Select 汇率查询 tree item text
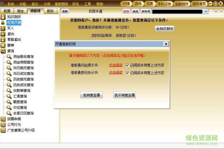The image size is (224, 149). 20,96
